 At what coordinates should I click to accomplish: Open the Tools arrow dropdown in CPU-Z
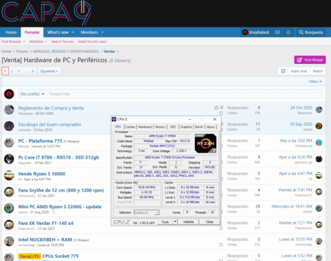175,222
